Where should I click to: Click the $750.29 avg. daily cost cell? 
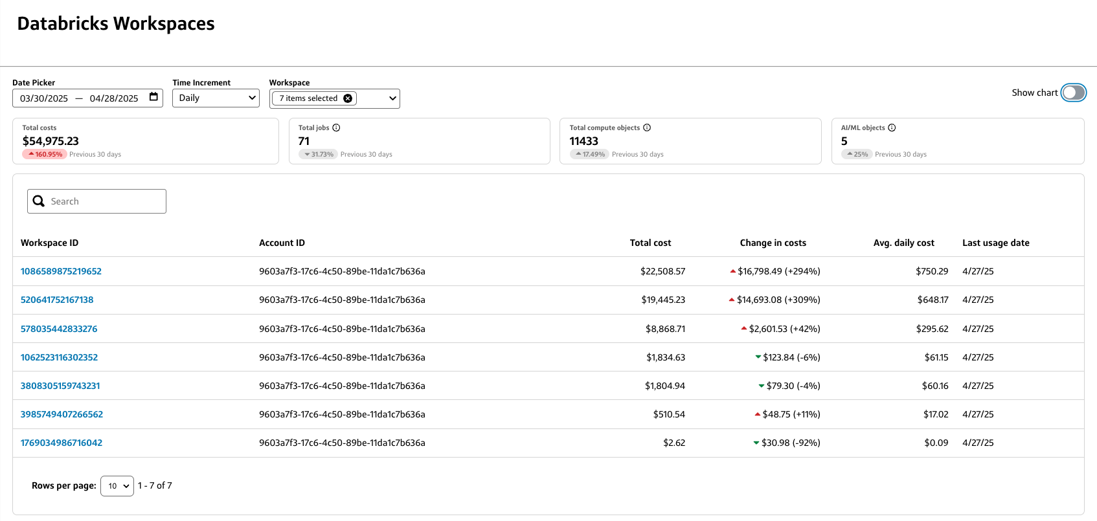(x=932, y=271)
